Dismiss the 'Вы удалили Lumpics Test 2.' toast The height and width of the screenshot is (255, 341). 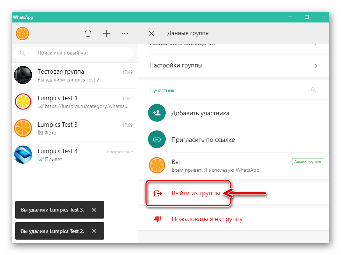94,231
